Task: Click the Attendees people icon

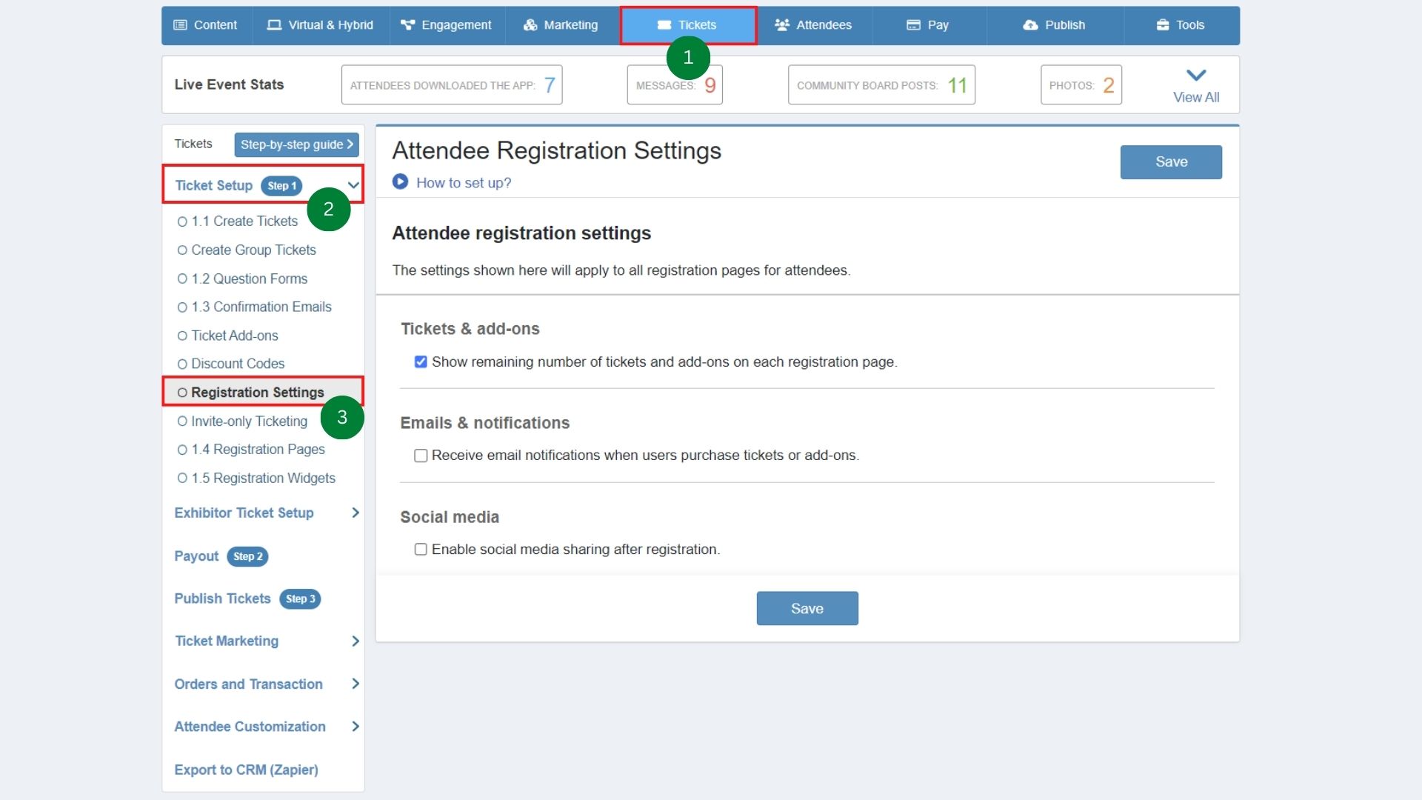Action: point(782,25)
